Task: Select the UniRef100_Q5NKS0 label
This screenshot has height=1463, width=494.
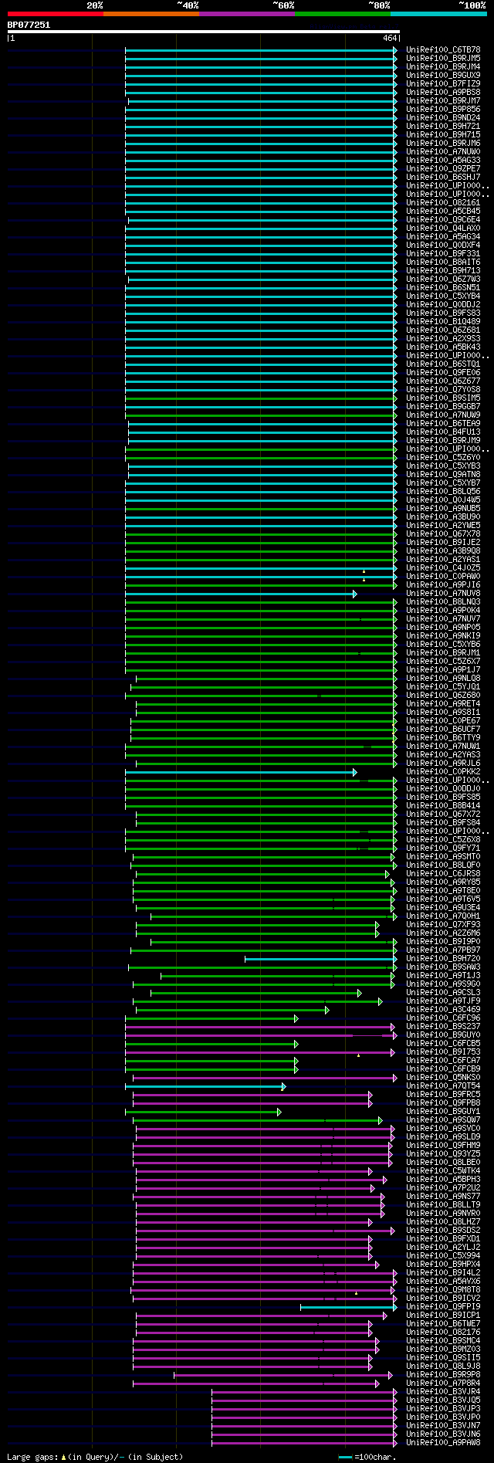Action: point(443,1077)
